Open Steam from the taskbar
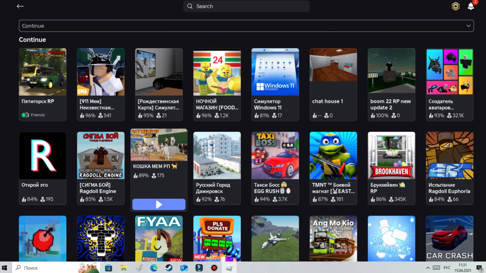Image resolution: width=486 pixels, height=273 pixels. pos(169,268)
